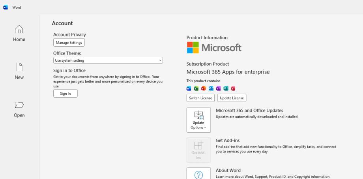Click the Access icon under product contents
This screenshot has height=179, width=363.
tap(233, 88)
